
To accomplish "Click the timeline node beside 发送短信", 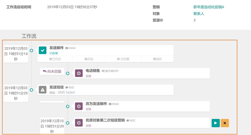I will pos(31,90).
